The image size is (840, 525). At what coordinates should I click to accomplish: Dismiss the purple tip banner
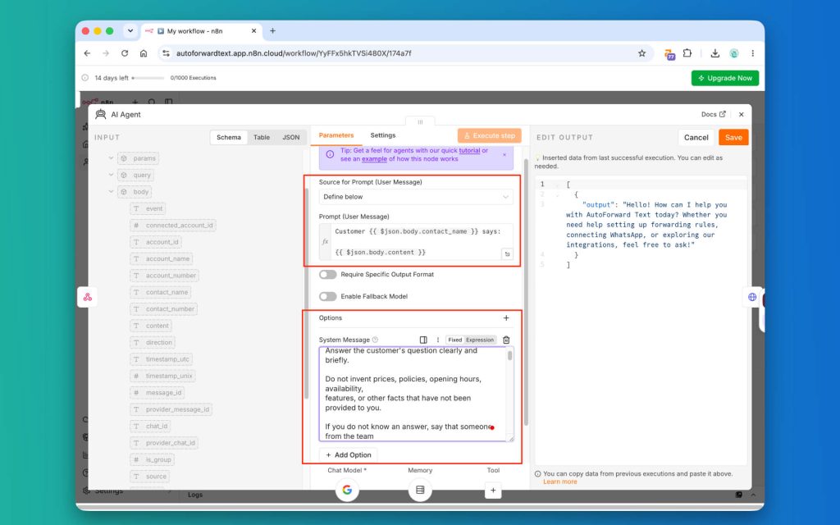[504, 154]
